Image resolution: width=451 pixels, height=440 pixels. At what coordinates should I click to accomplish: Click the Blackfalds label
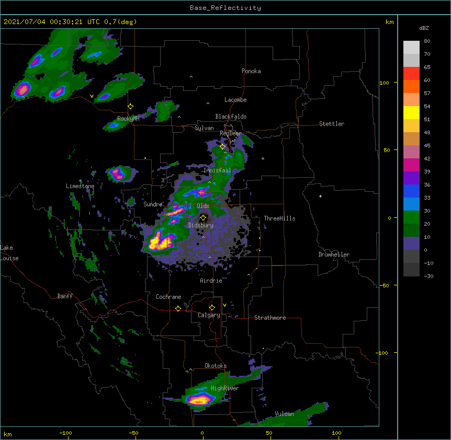pyautogui.click(x=231, y=117)
